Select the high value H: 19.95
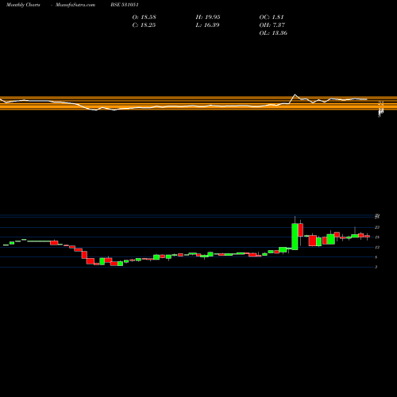The image size is (397, 397). [208, 17]
